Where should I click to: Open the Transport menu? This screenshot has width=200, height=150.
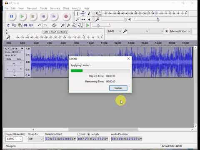[x=32, y=8]
